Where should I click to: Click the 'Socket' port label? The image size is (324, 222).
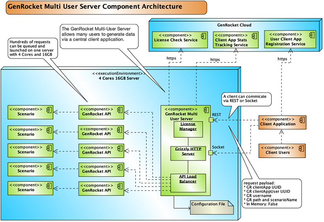click(218, 147)
